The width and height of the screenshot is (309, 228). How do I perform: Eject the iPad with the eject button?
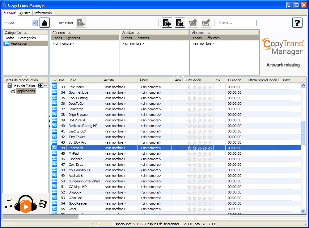[x=44, y=23]
